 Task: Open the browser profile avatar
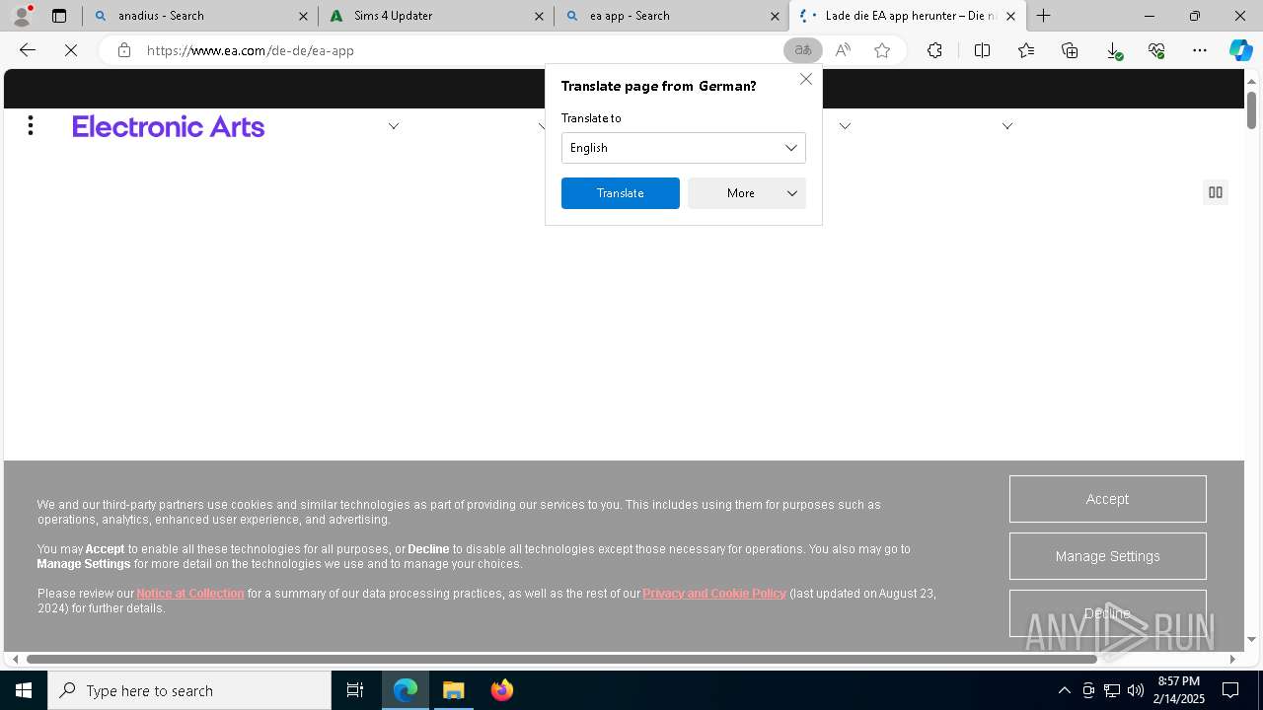(21, 16)
